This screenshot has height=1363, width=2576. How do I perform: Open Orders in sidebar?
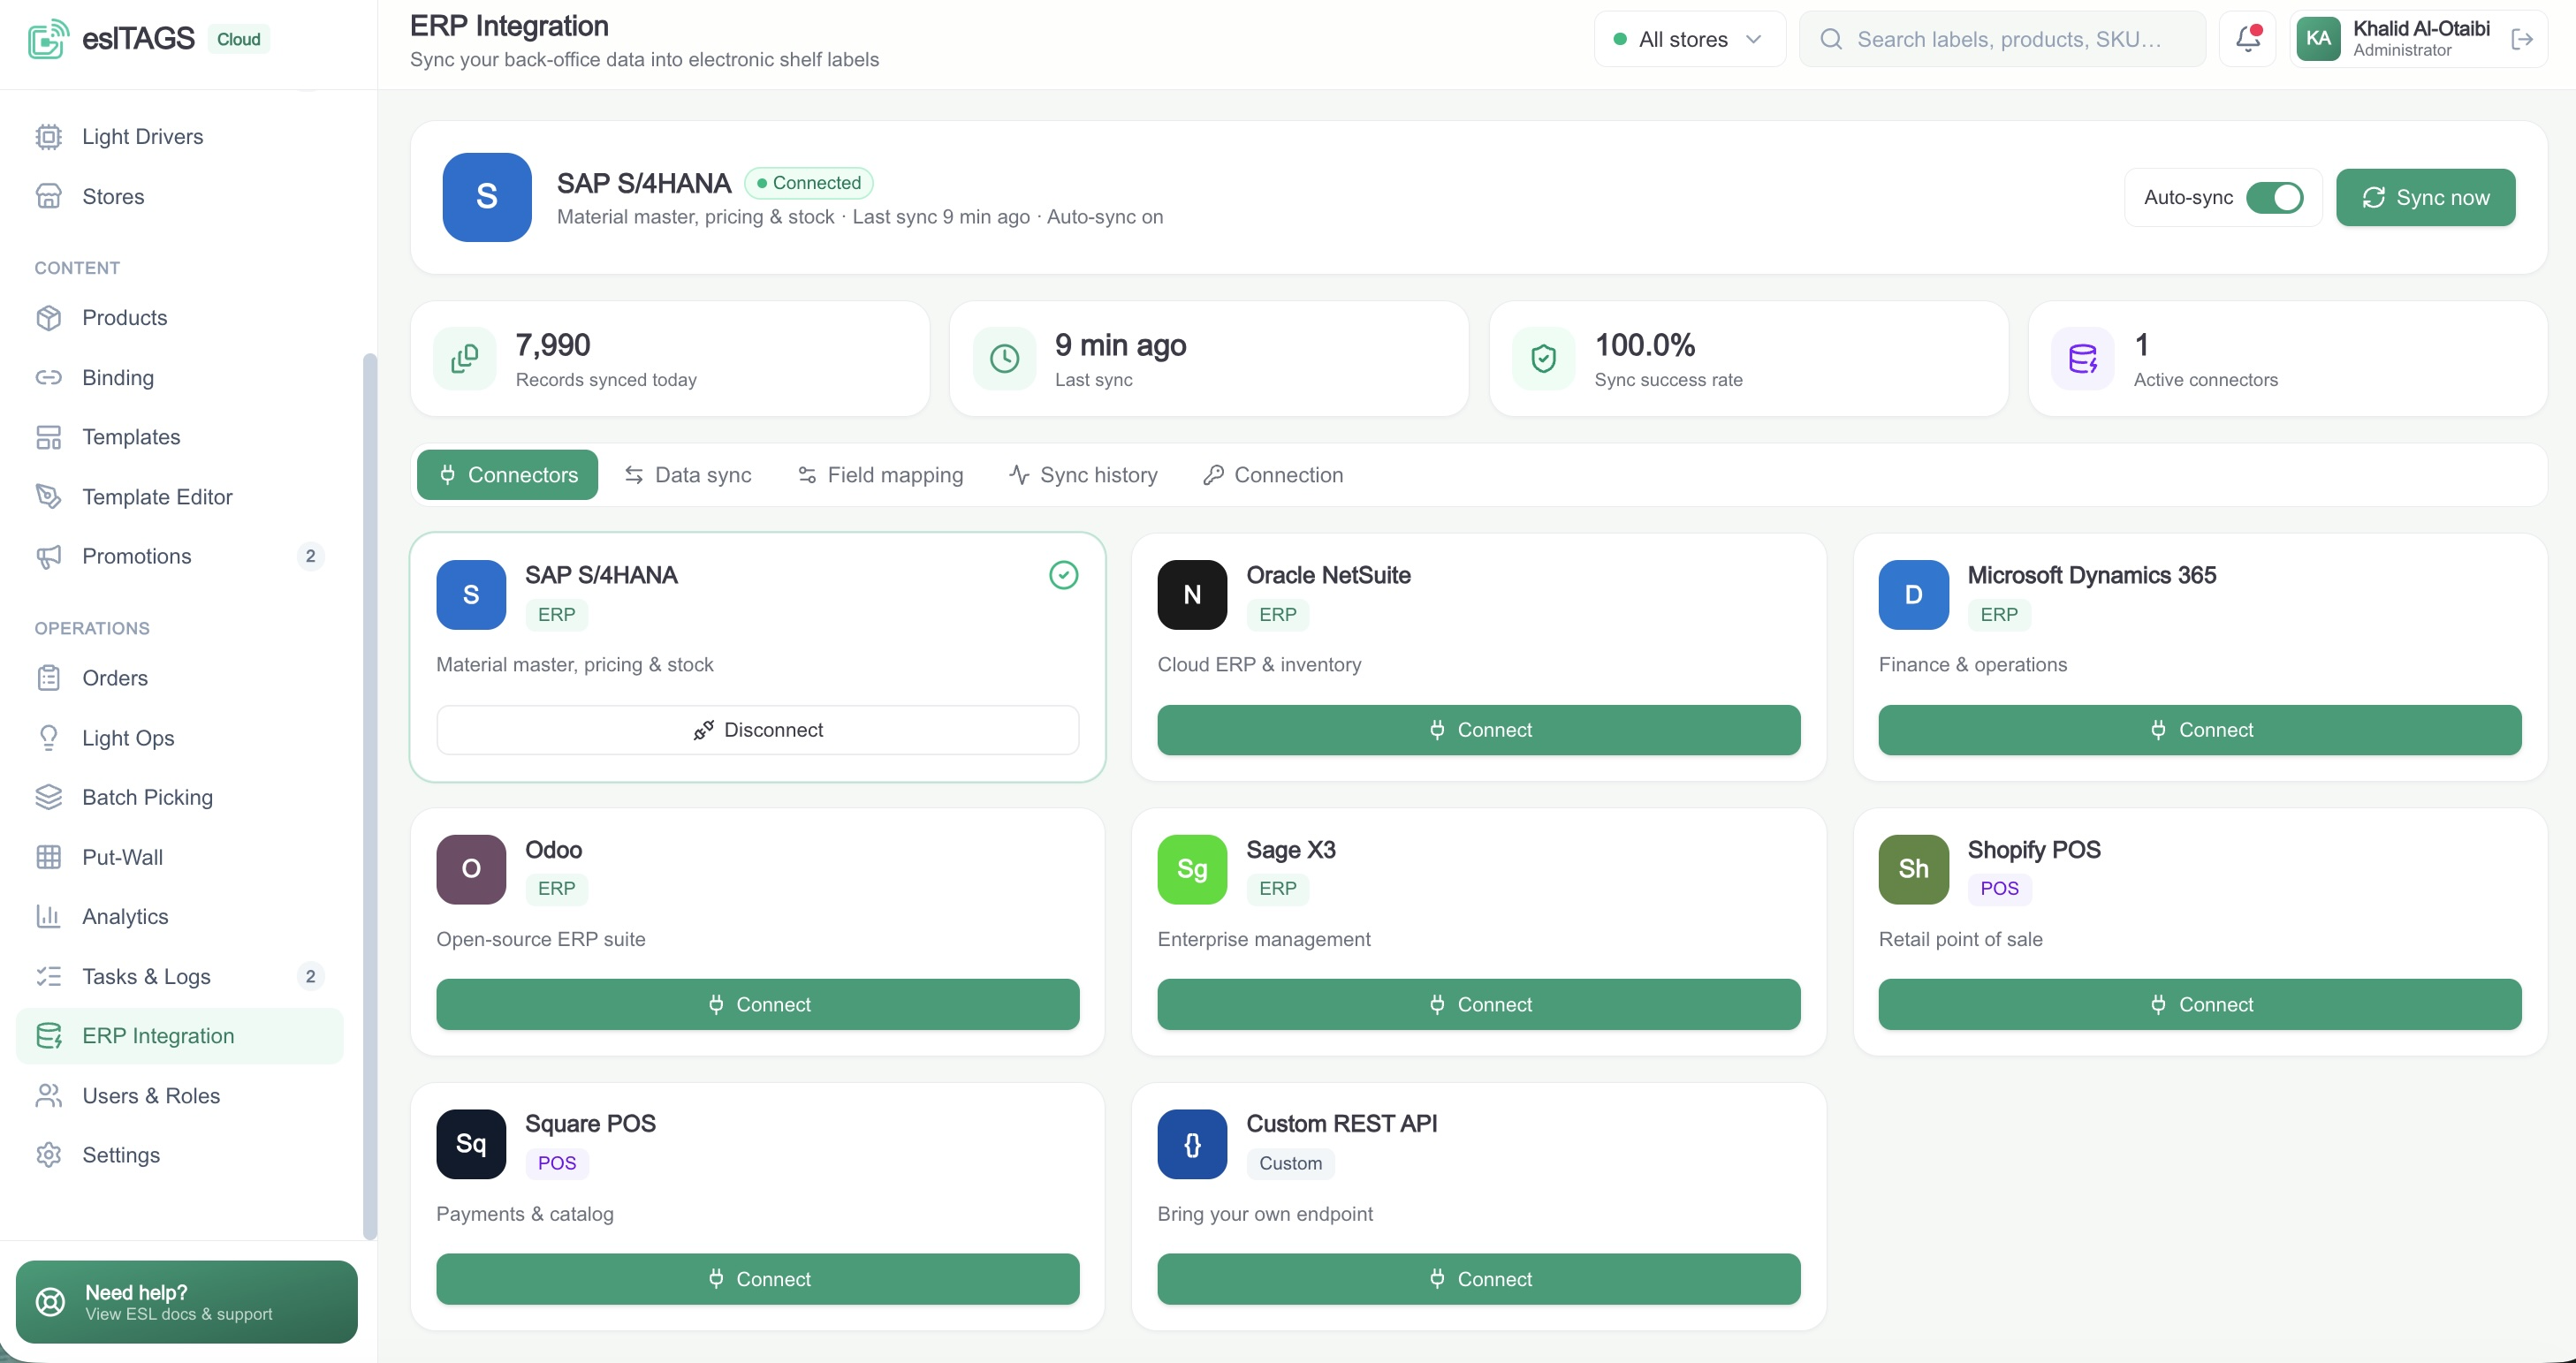tap(180, 678)
